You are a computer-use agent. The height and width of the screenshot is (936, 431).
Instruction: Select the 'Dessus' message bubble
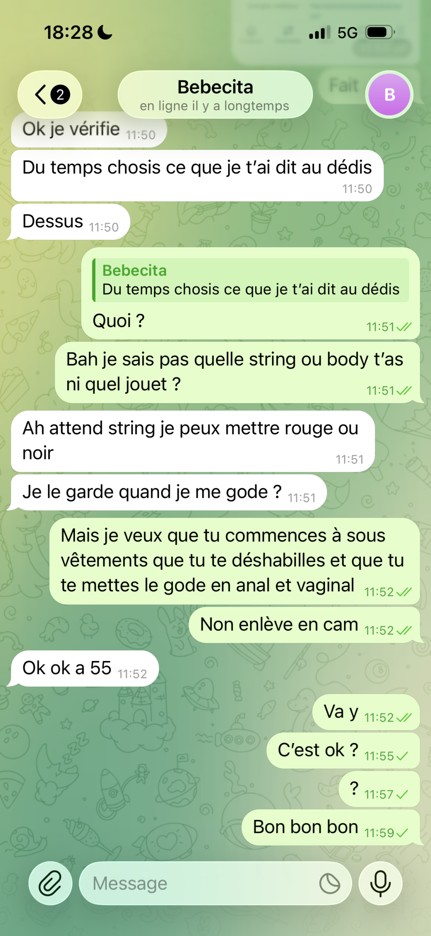(70, 222)
